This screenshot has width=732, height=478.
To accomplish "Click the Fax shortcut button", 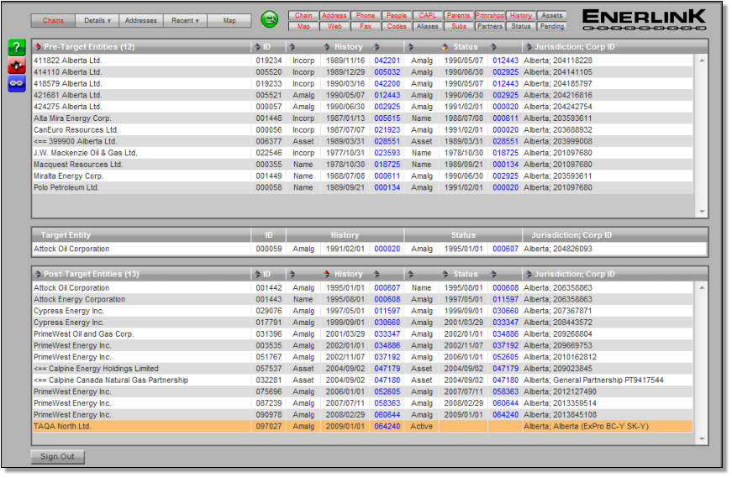I will (x=366, y=26).
